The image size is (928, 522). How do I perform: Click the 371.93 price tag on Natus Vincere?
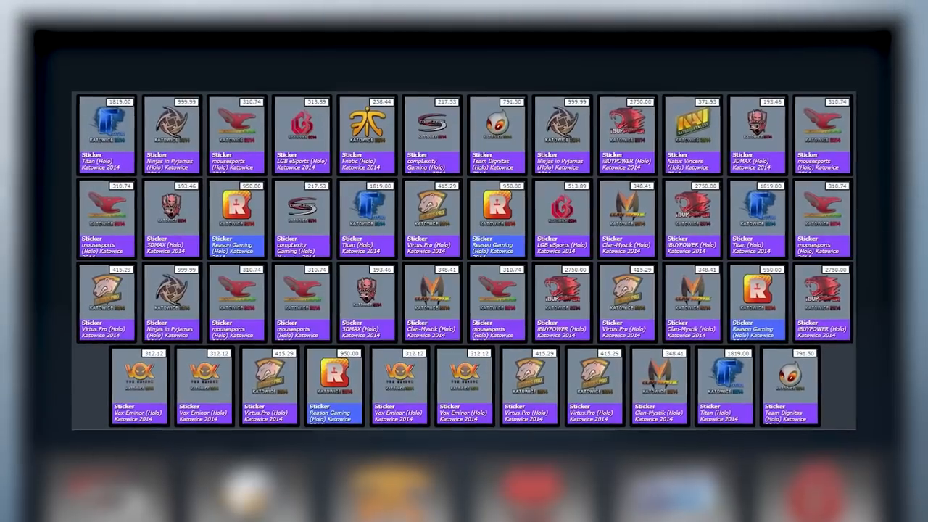click(x=706, y=102)
